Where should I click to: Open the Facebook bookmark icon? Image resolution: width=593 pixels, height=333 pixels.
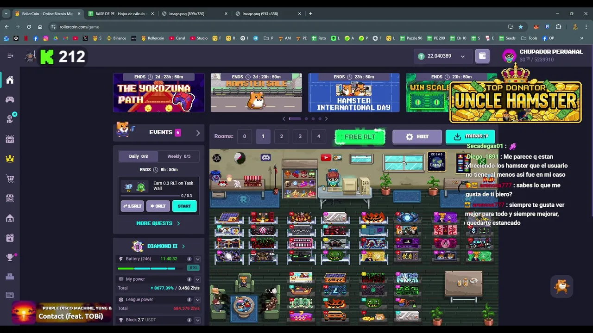pyautogui.click(x=36, y=38)
